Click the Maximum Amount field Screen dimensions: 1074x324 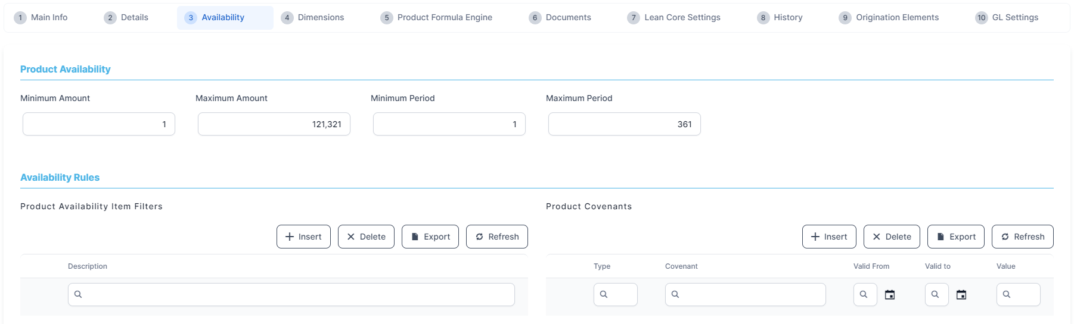coord(274,124)
